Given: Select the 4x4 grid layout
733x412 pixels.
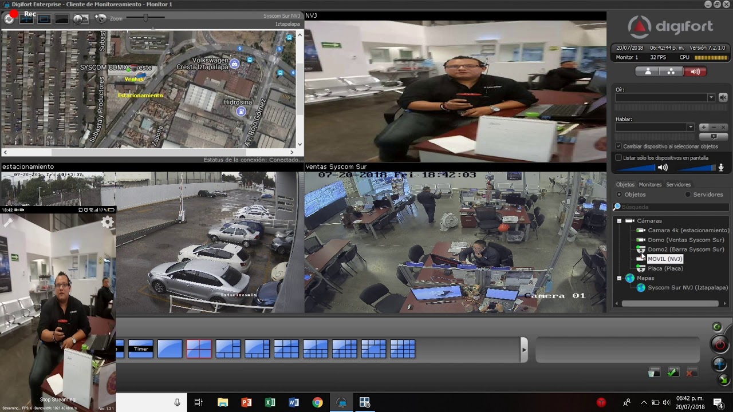Looking at the screenshot, I should [x=403, y=349].
